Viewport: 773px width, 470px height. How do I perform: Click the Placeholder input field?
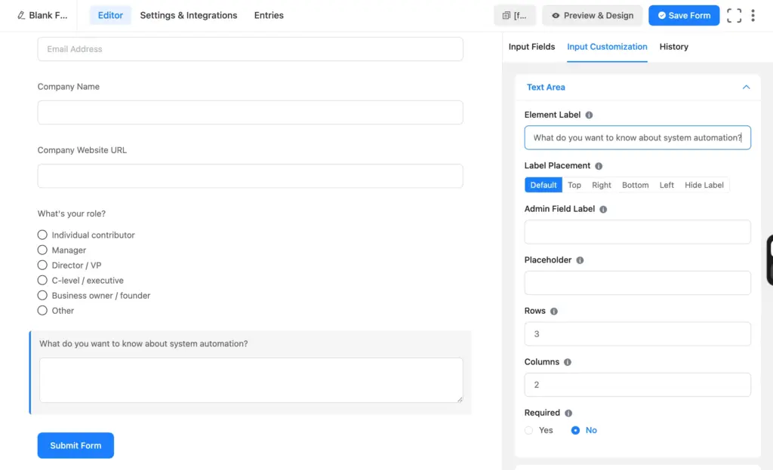point(637,283)
